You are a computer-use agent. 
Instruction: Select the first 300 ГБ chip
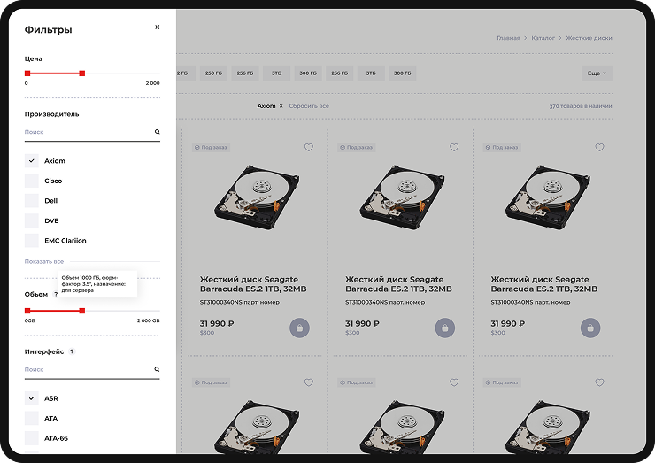[308, 73]
